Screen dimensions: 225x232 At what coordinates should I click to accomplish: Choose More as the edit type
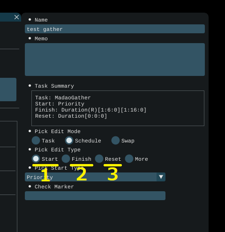tap(129, 159)
